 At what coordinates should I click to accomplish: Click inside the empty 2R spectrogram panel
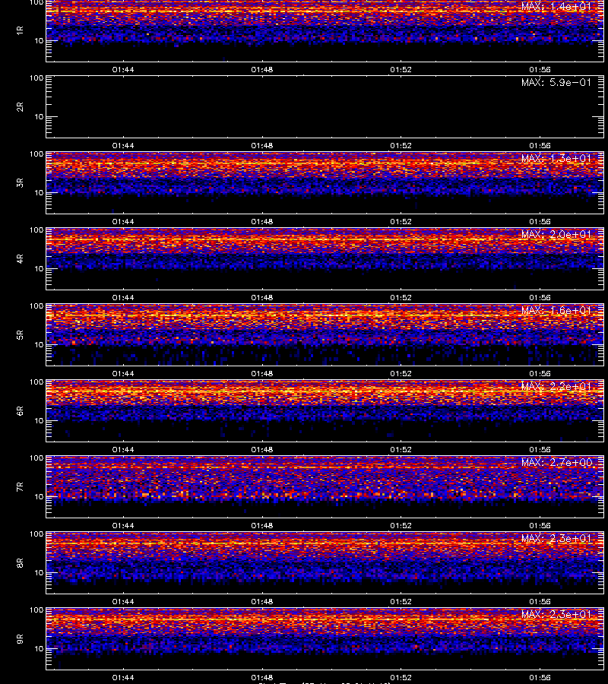[x=325, y=107]
